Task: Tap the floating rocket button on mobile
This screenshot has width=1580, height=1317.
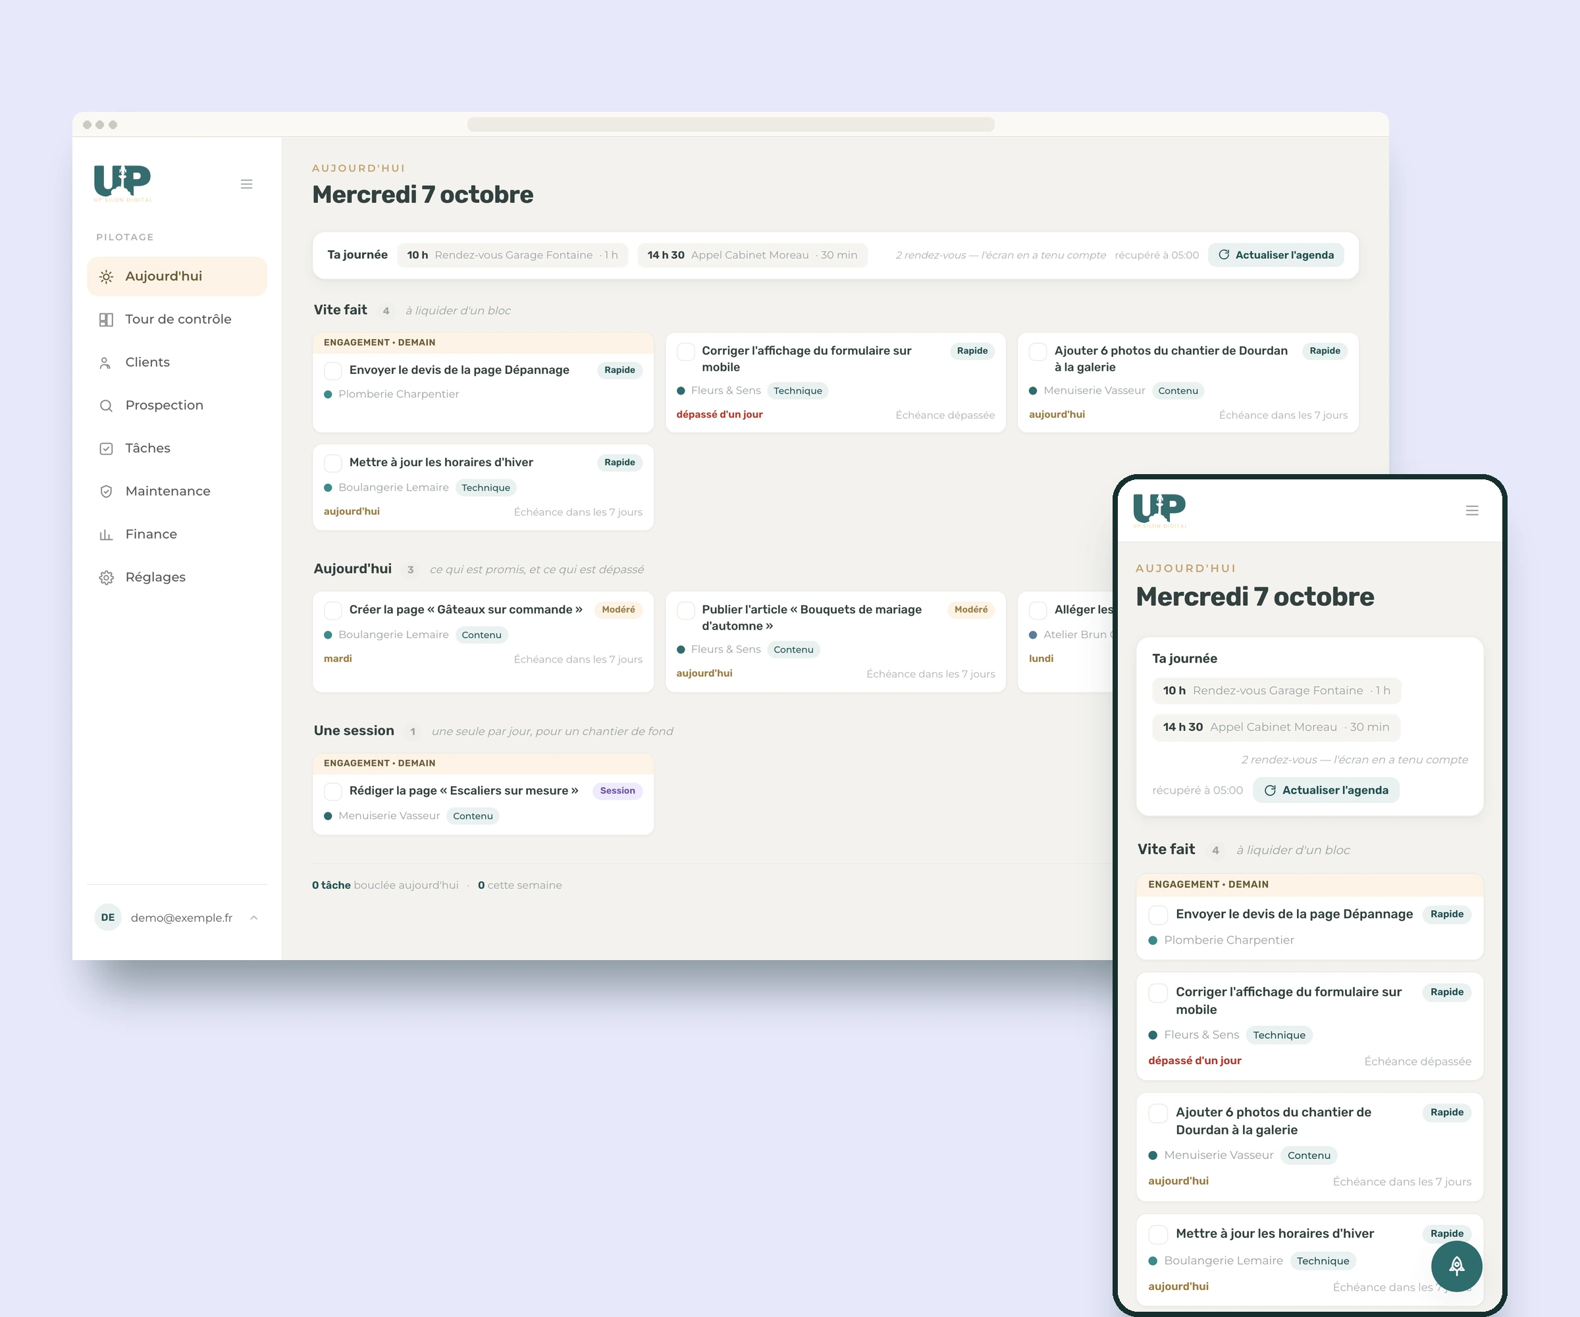Action: [x=1456, y=1266]
